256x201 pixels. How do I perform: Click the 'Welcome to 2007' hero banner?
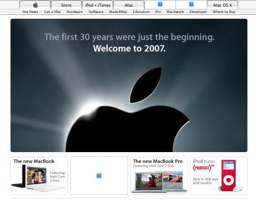pyautogui.click(x=129, y=85)
